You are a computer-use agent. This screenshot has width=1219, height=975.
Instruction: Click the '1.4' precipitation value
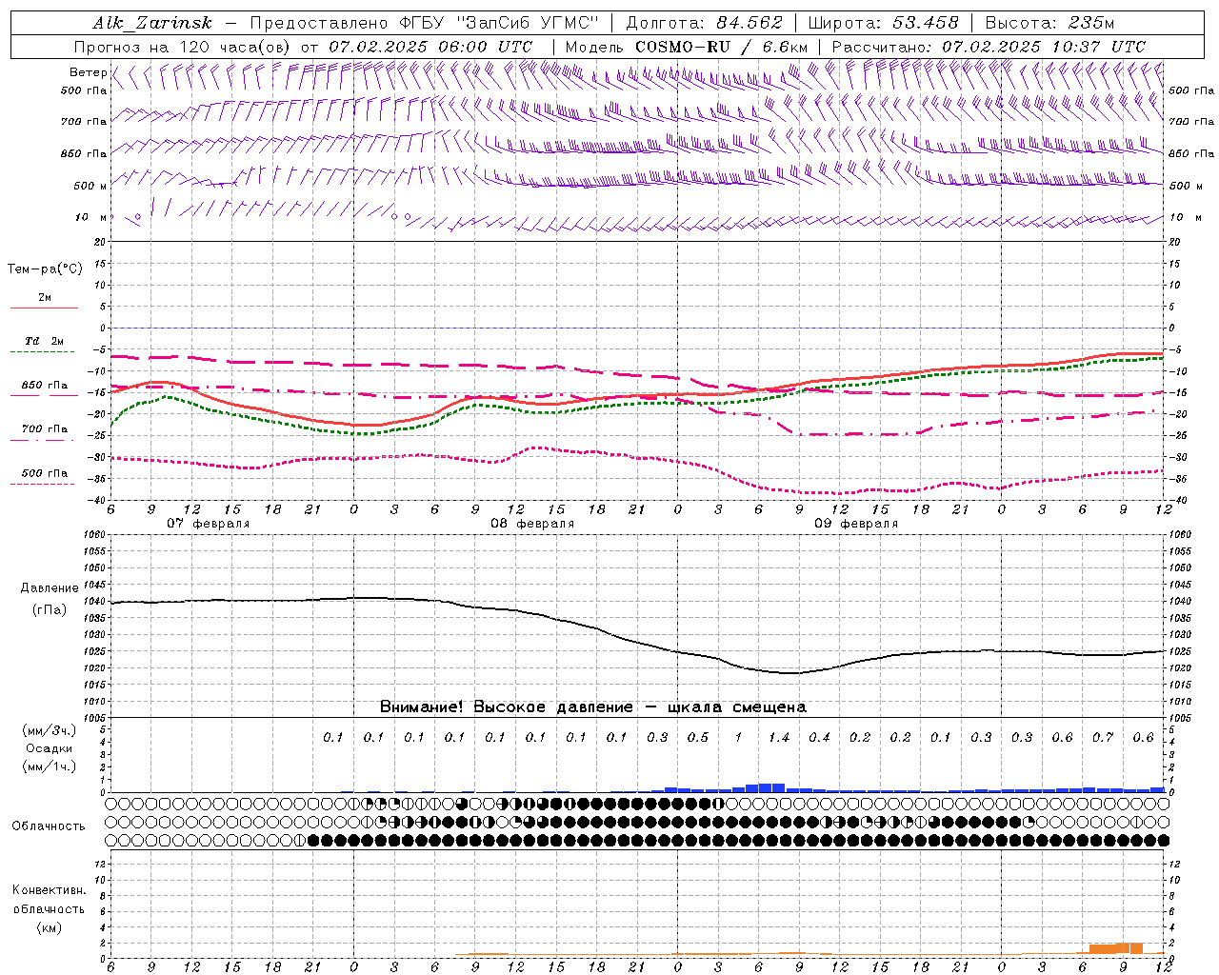coord(779,737)
